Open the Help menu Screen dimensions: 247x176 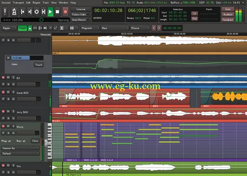(x=73, y=2)
